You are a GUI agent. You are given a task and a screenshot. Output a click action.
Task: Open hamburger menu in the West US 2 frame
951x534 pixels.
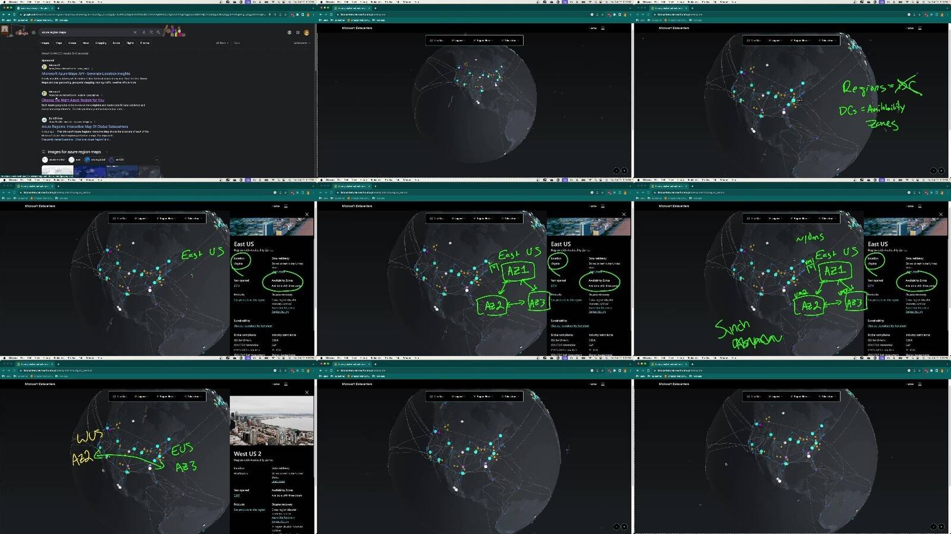[286, 384]
